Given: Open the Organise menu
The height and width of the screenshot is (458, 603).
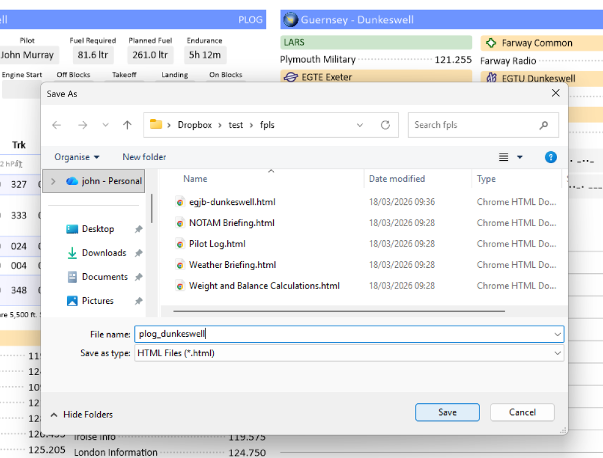Looking at the screenshot, I should pos(77,157).
